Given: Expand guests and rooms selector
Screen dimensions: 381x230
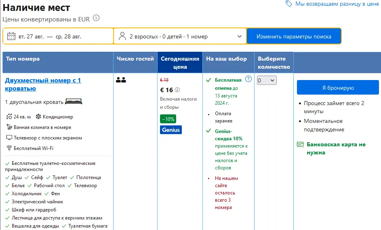Looking at the screenshot, I should pos(180,36).
